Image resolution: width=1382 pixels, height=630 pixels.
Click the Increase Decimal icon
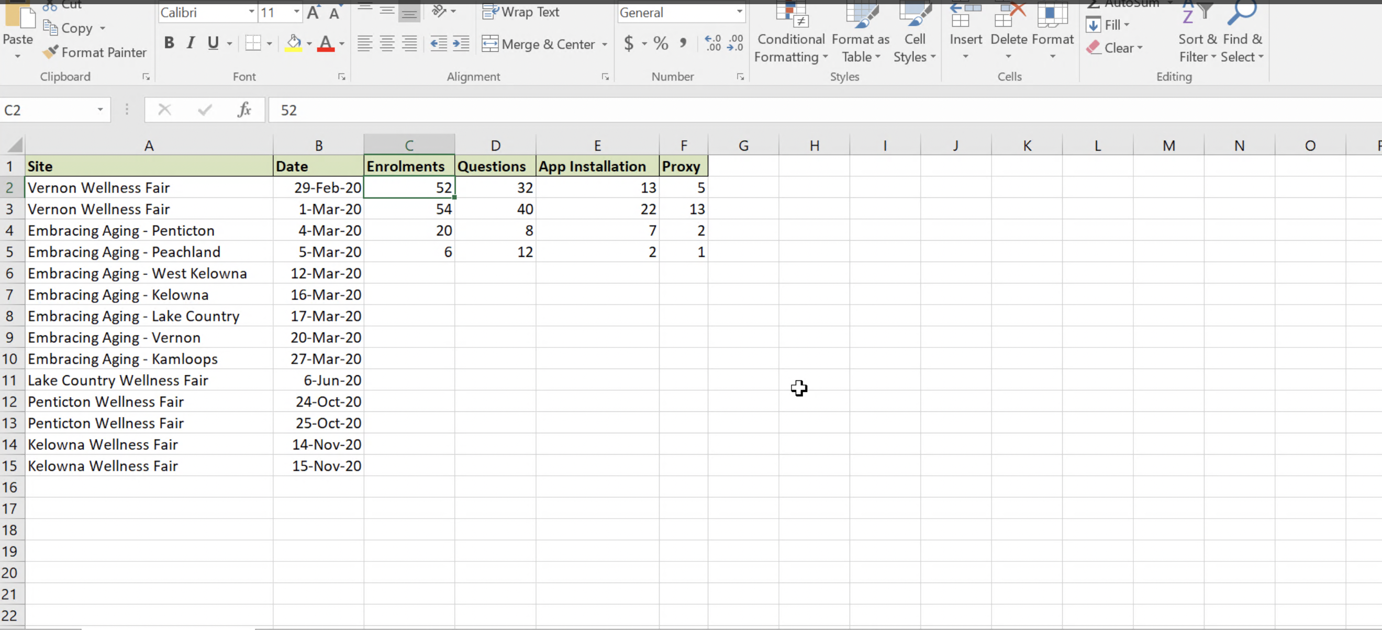point(712,43)
